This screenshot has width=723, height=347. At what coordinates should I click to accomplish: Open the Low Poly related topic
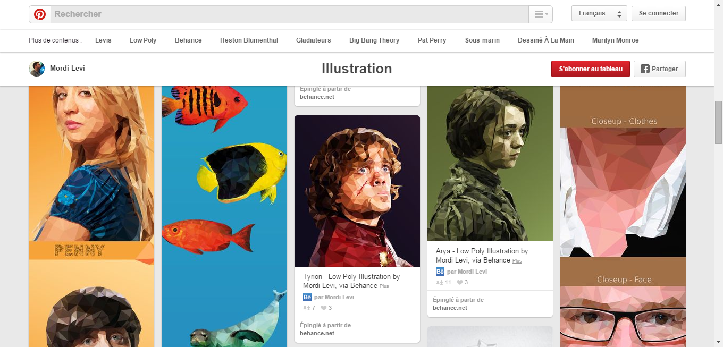coord(143,40)
